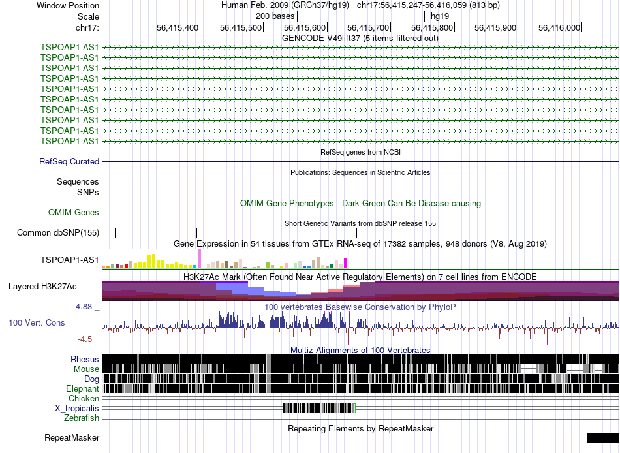This screenshot has height=453, width=620.
Task: Open 100 vertebrates Basewise Conservation by PhyloP title
Action: click(360, 307)
